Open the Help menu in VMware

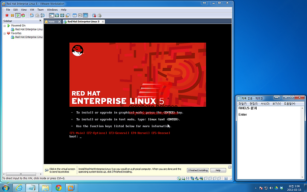[x=64, y=9]
